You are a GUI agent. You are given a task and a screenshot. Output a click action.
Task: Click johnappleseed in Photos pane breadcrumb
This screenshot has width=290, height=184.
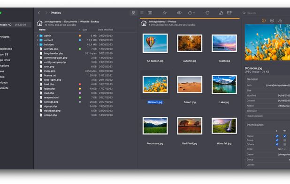coord(157,21)
